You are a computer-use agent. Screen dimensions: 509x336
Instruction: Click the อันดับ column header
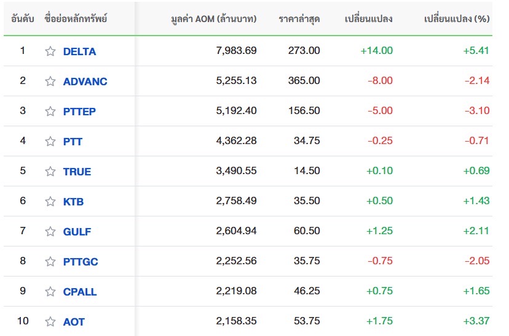pyautogui.click(x=23, y=18)
